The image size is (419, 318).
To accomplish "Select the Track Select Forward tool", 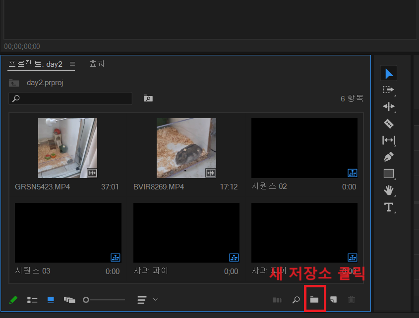I will pos(389,90).
